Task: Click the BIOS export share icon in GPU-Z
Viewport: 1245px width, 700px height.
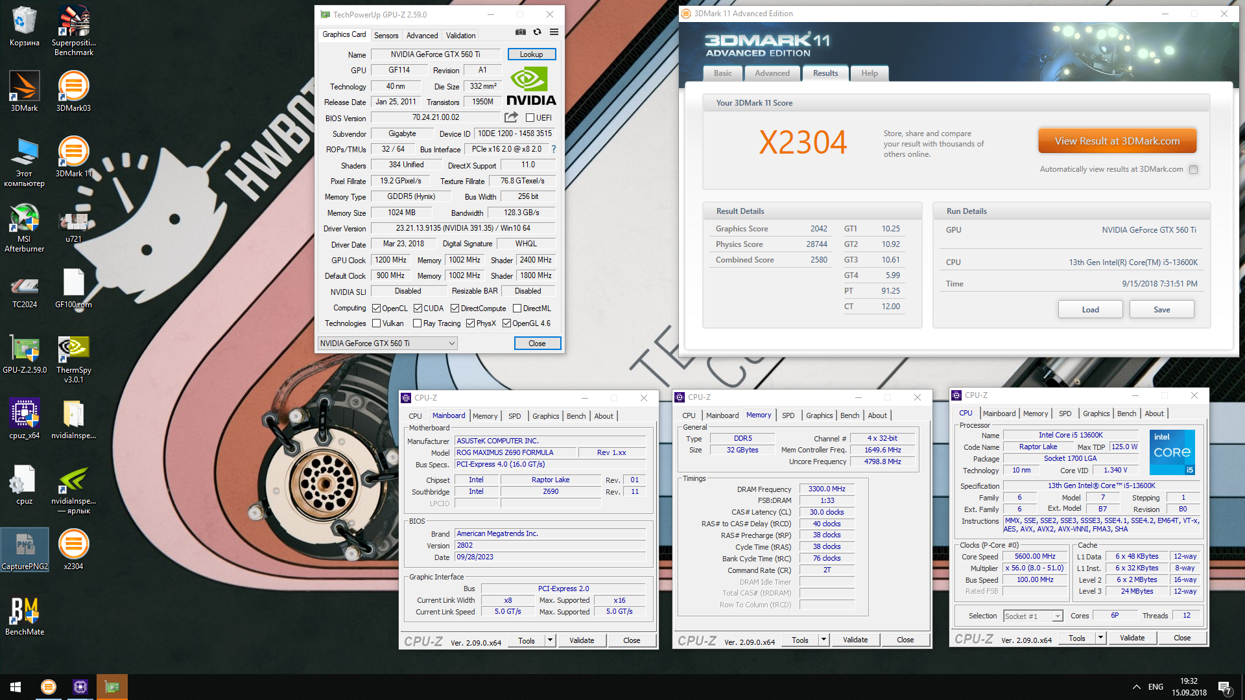Action: pos(511,117)
